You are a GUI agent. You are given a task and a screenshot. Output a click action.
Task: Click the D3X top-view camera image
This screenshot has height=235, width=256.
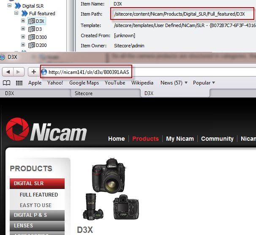pos(93,207)
